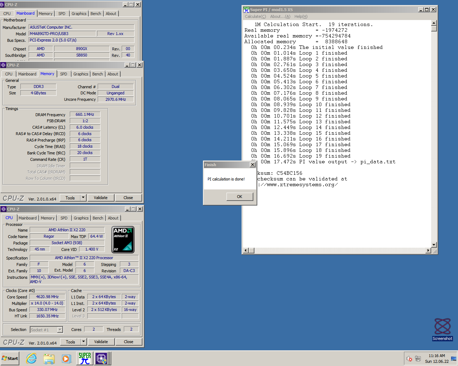The image size is (458, 366).
Task: Click the Name field AMD Athlon II X2 220
Action: click(x=67, y=230)
